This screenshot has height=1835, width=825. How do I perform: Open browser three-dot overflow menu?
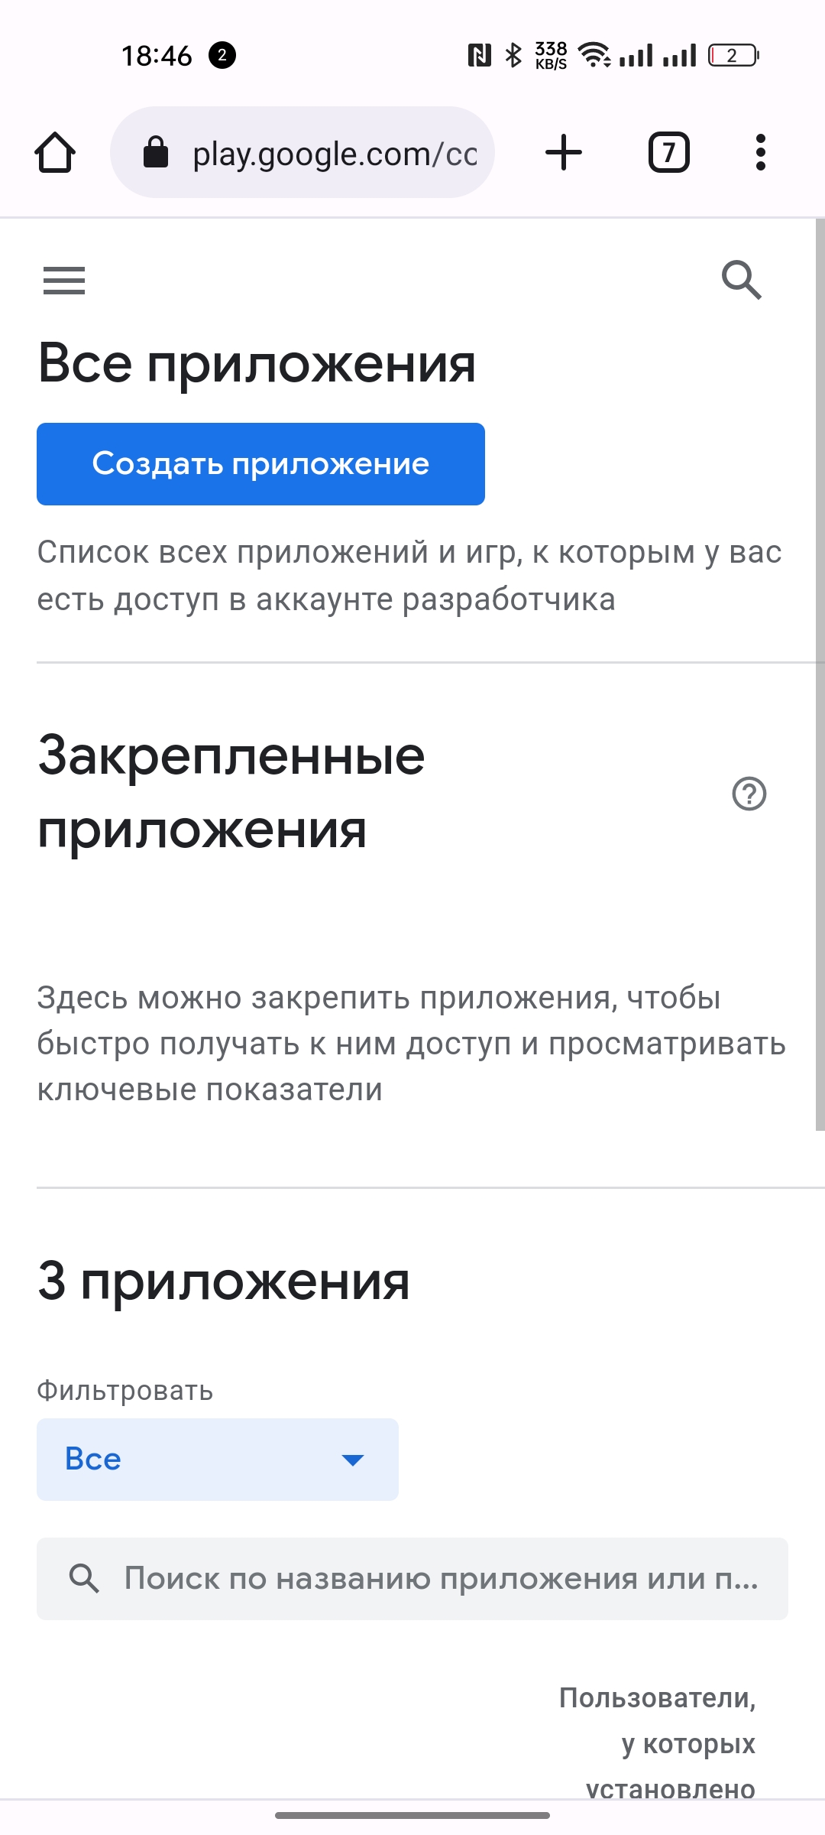click(x=760, y=152)
